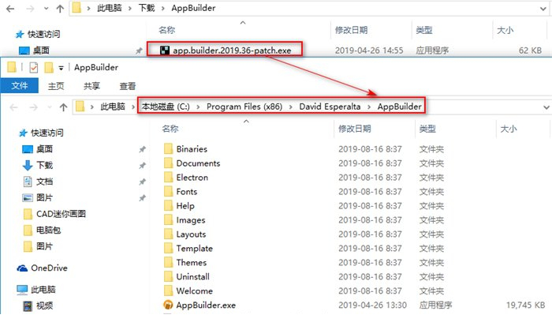552x326 pixels.
Task: Open the Binaries folder
Action: [x=192, y=149]
